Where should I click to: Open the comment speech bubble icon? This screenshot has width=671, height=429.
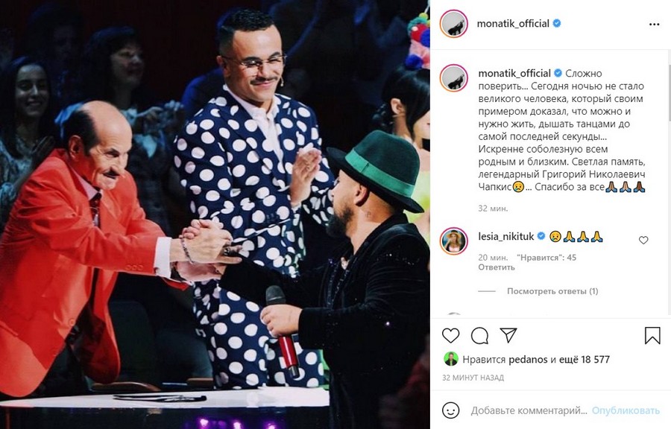[479, 336]
